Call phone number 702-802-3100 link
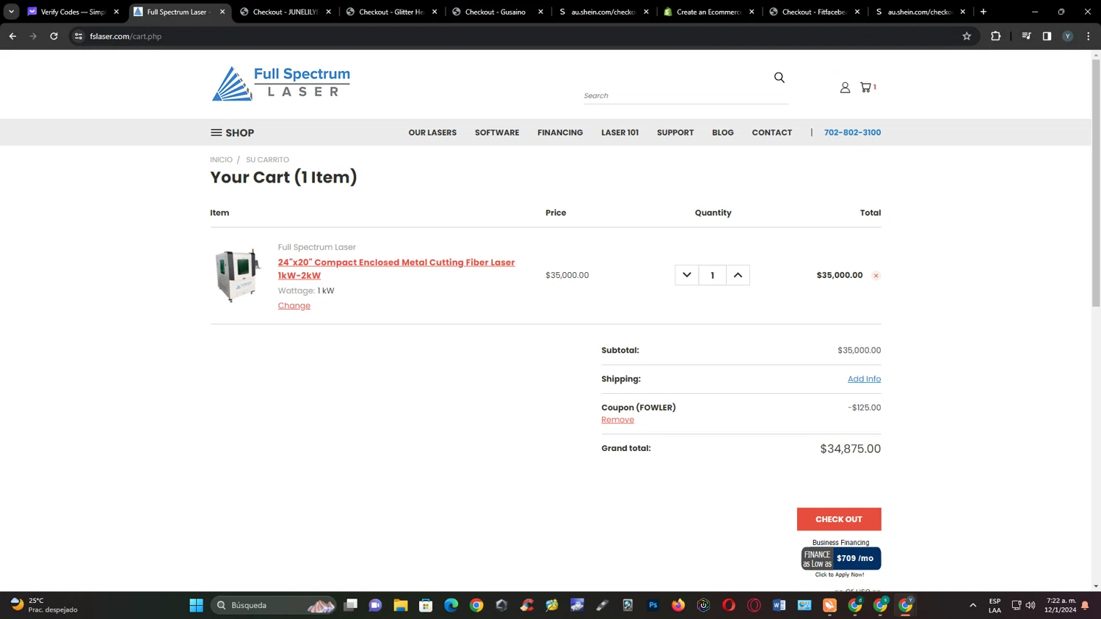Screen dimensions: 1101x619 coord(852,133)
